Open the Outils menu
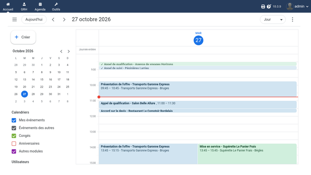 tap(56, 7)
